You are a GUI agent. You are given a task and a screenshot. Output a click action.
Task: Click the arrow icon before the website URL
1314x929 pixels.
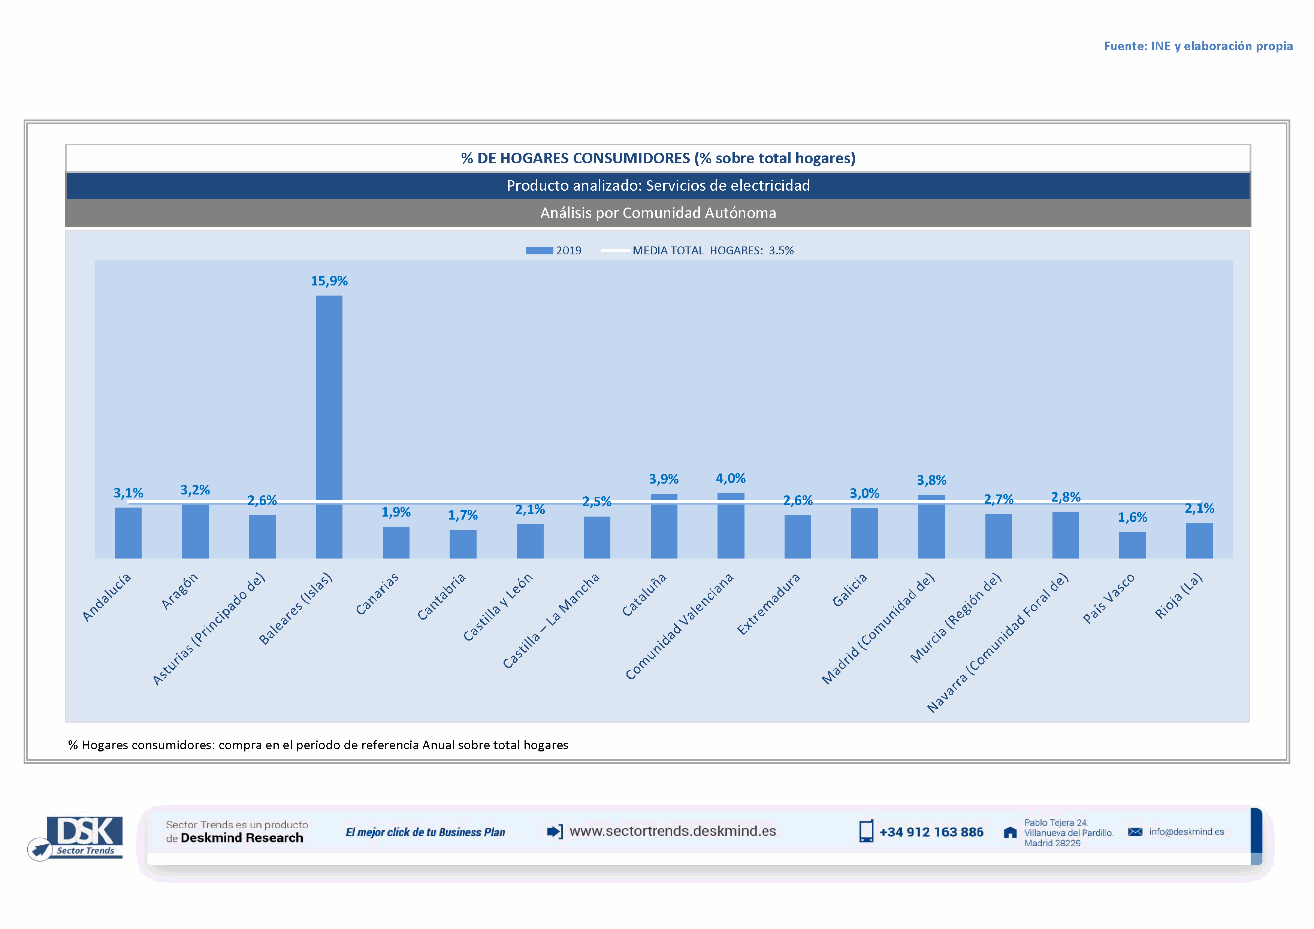coord(555,831)
